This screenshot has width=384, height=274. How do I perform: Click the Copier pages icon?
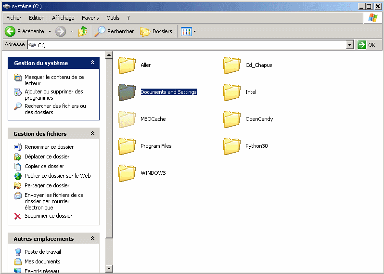pyautogui.click(x=18, y=167)
